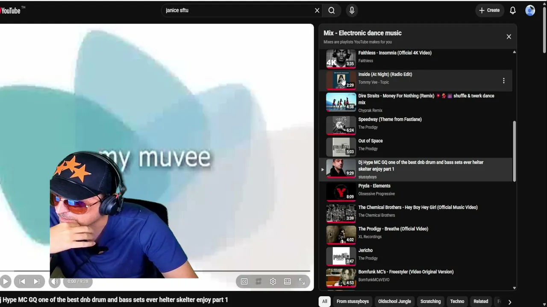
Task: Open Jericho thumbnail
Action: click(341, 256)
